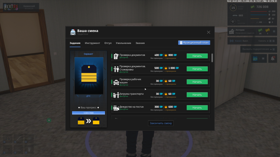Click Закончить смену button
The height and width of the screenshot is (157, 280).
[161, 123]
